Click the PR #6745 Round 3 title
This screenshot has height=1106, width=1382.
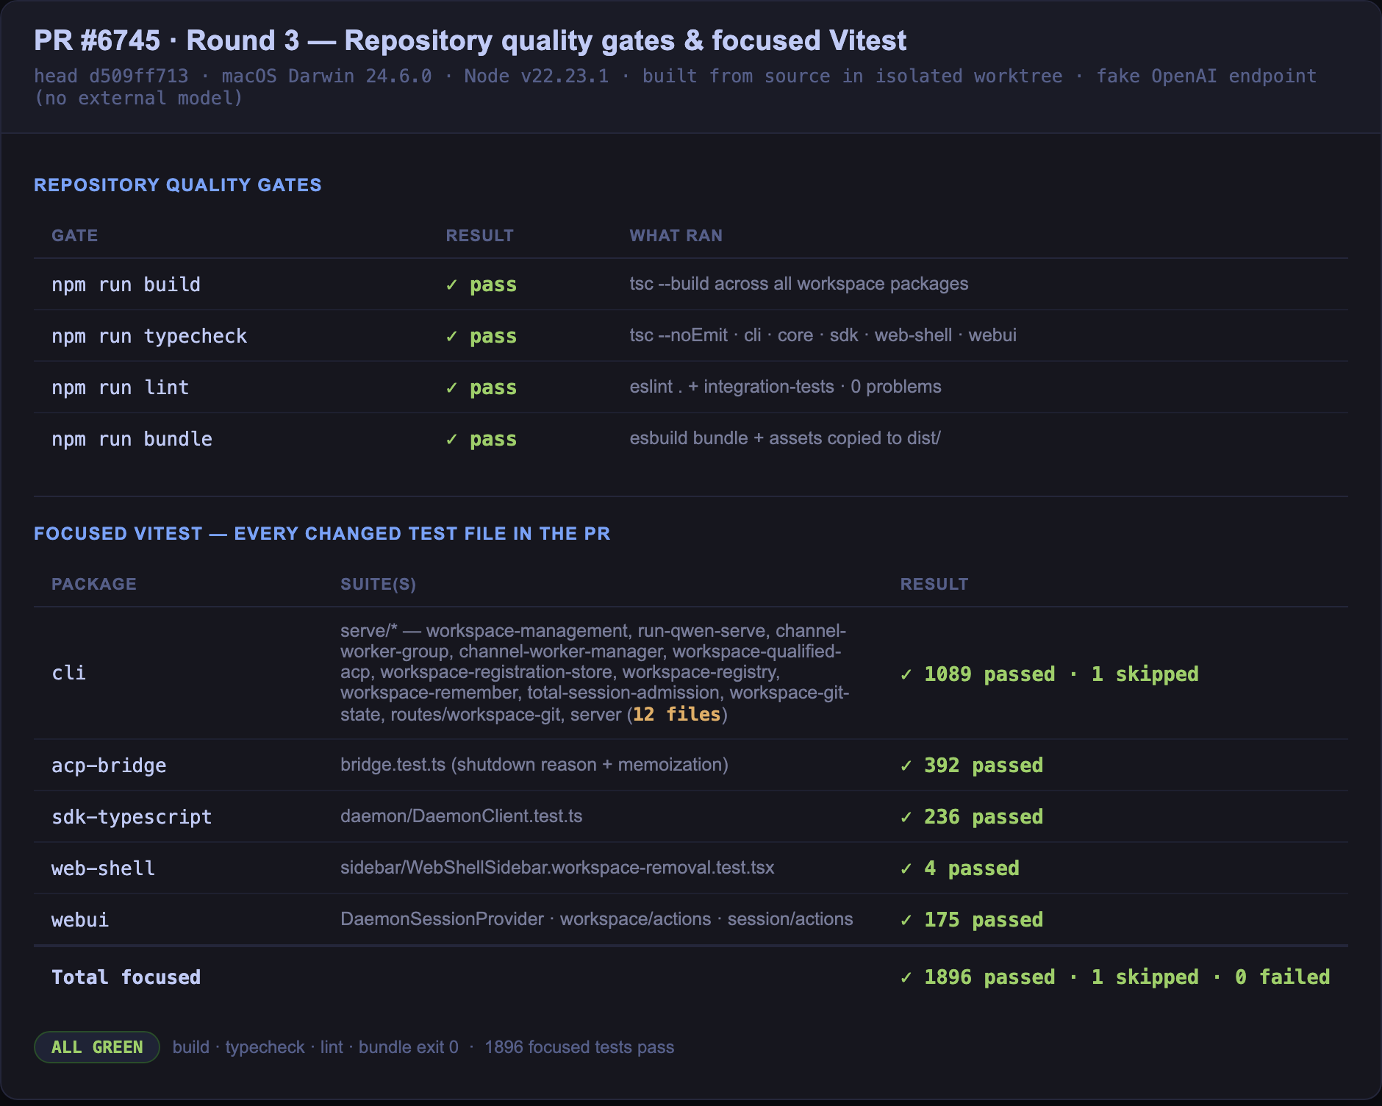[470, 40]
